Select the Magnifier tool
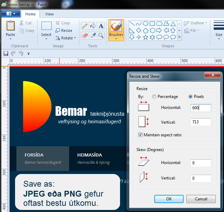Image resolution: width=224 pixels, height=212 pixels. (x=101, y=35)
